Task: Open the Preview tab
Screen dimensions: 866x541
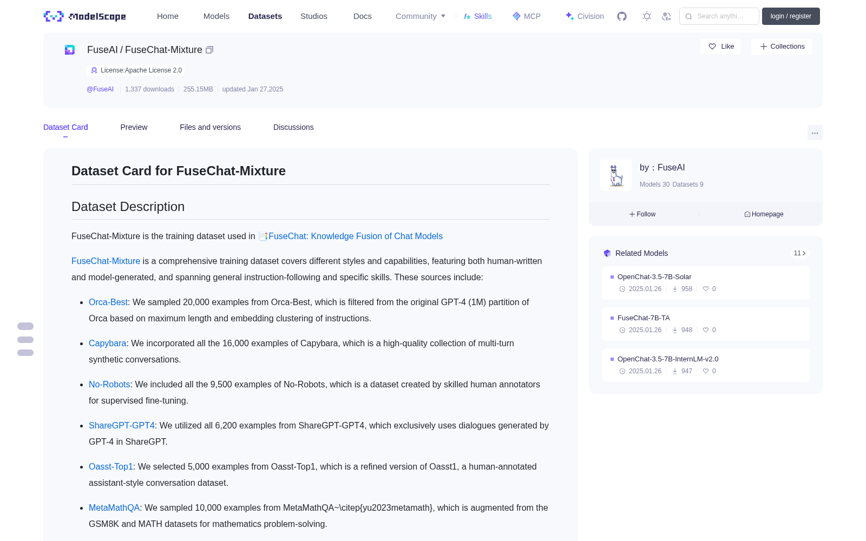Action: [134, 127]
